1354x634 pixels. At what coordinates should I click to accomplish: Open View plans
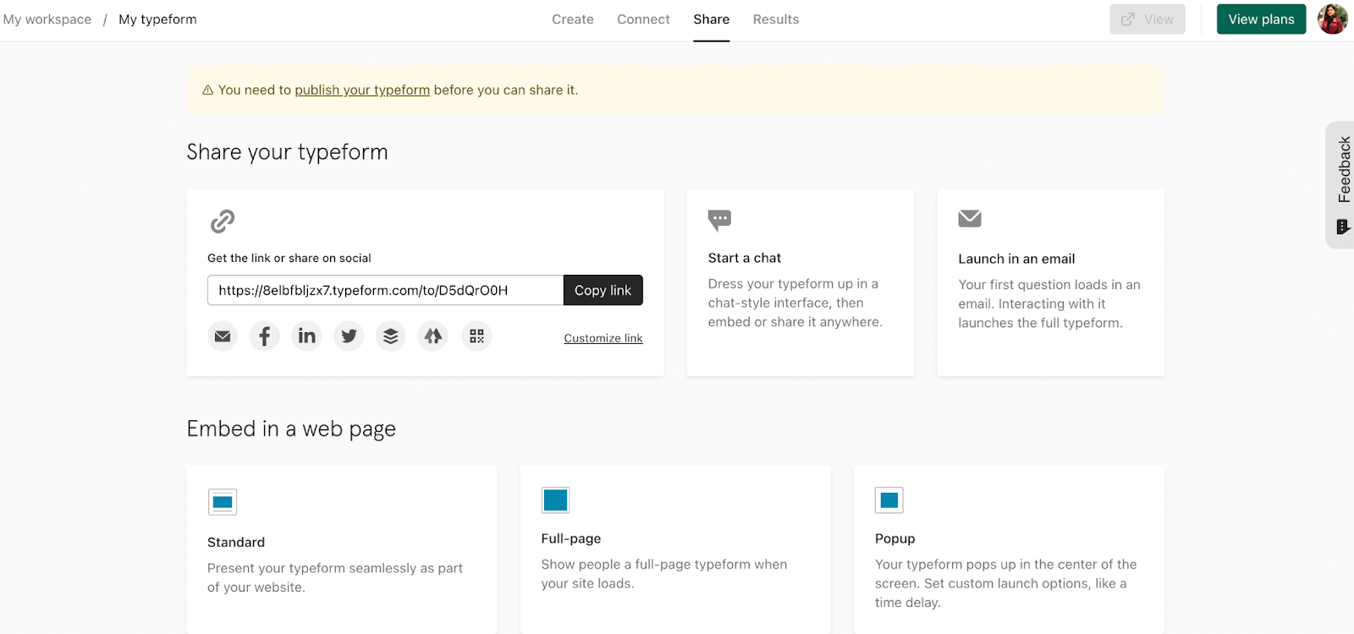pos(1262,19)
